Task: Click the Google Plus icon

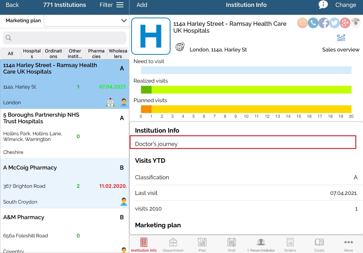Action: pos(345,23)
